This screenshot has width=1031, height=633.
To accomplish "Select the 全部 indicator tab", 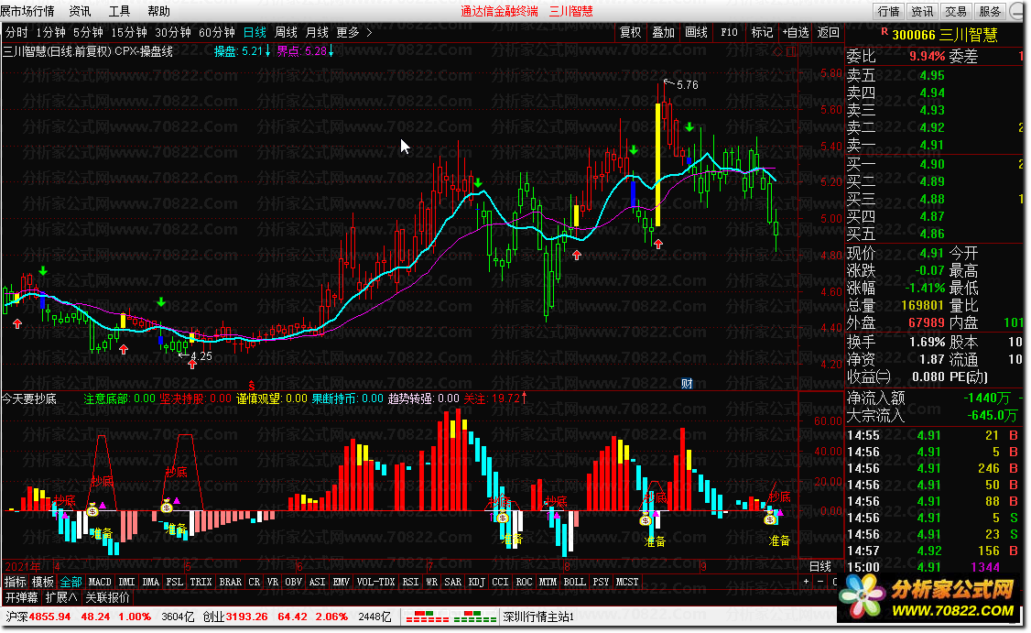I will [71, 582].
